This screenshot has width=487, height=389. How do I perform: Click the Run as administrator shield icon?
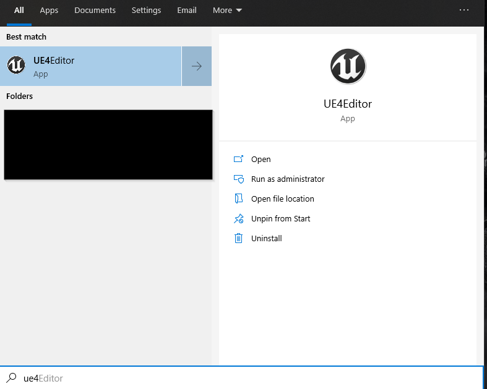point(238,179)
